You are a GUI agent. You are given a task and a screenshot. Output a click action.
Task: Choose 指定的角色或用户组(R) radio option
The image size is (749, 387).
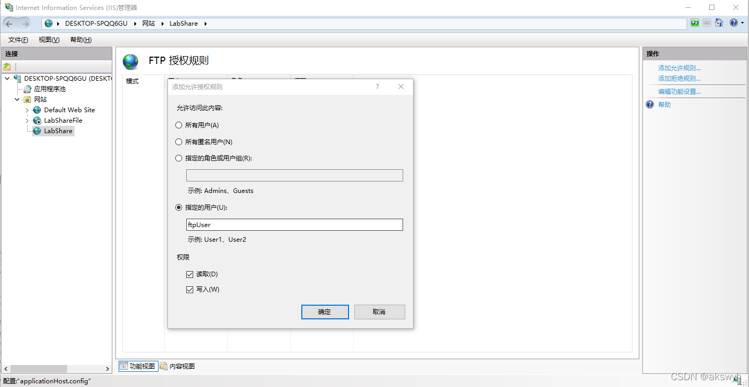(x=179, y=158)
